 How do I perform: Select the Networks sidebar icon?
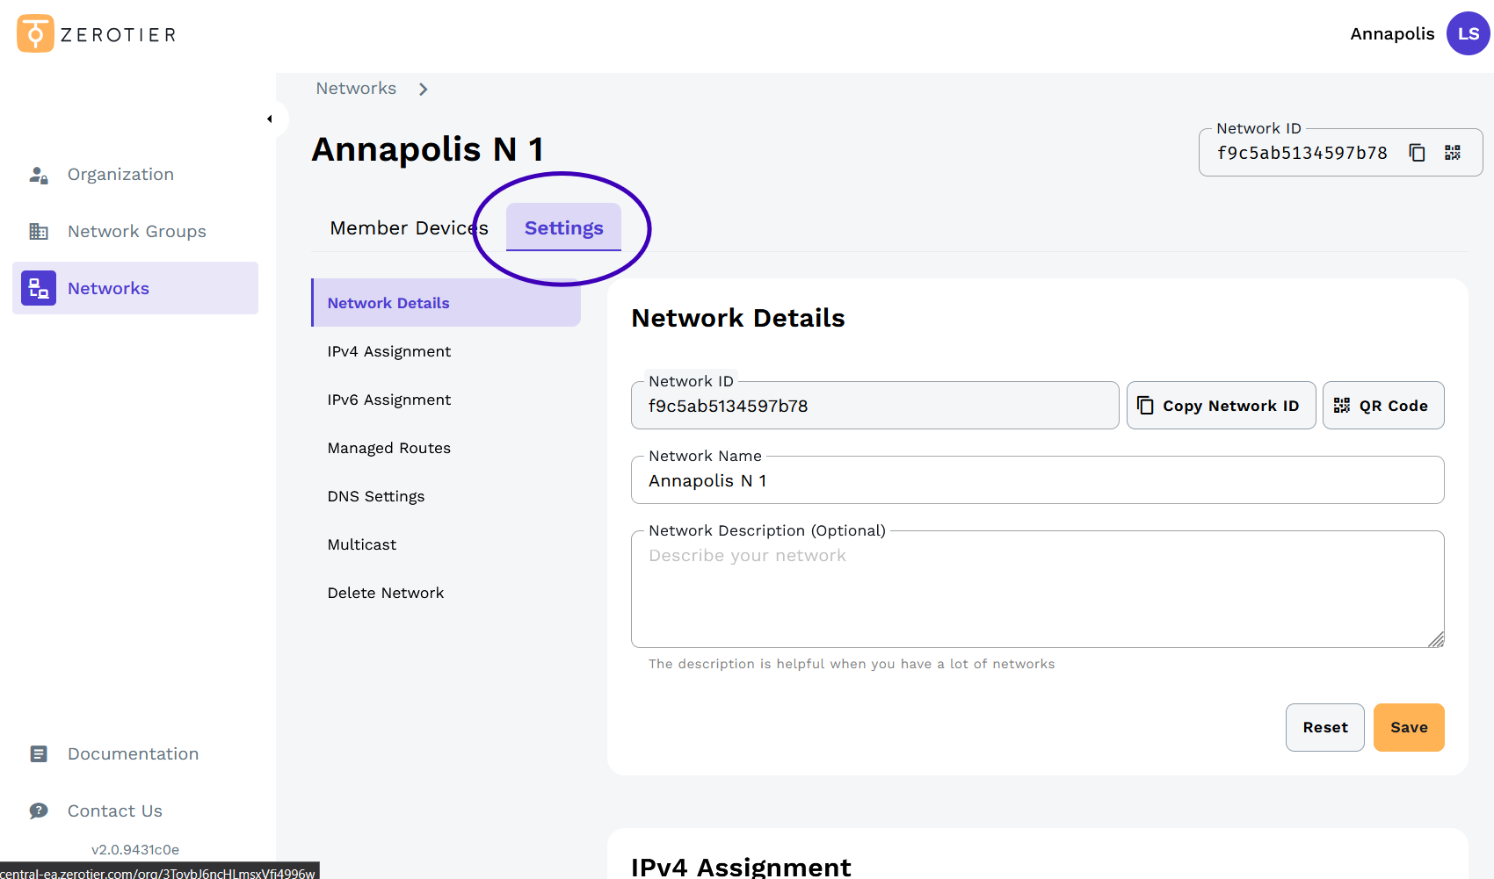(38, 287)
